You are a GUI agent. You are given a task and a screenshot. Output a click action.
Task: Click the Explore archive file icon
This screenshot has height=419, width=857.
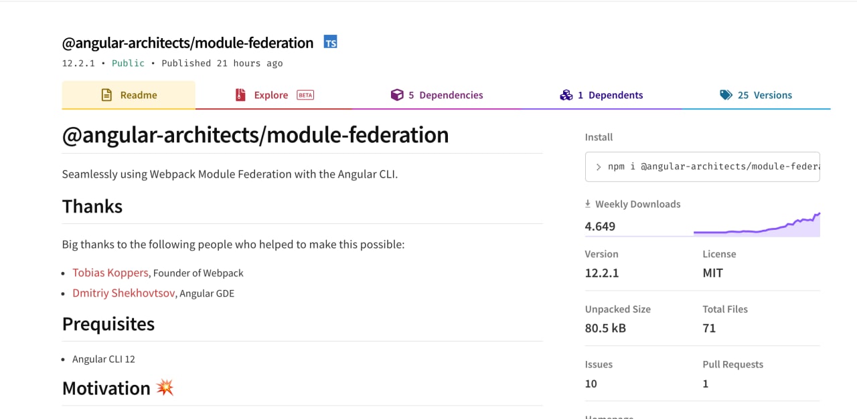240,95
